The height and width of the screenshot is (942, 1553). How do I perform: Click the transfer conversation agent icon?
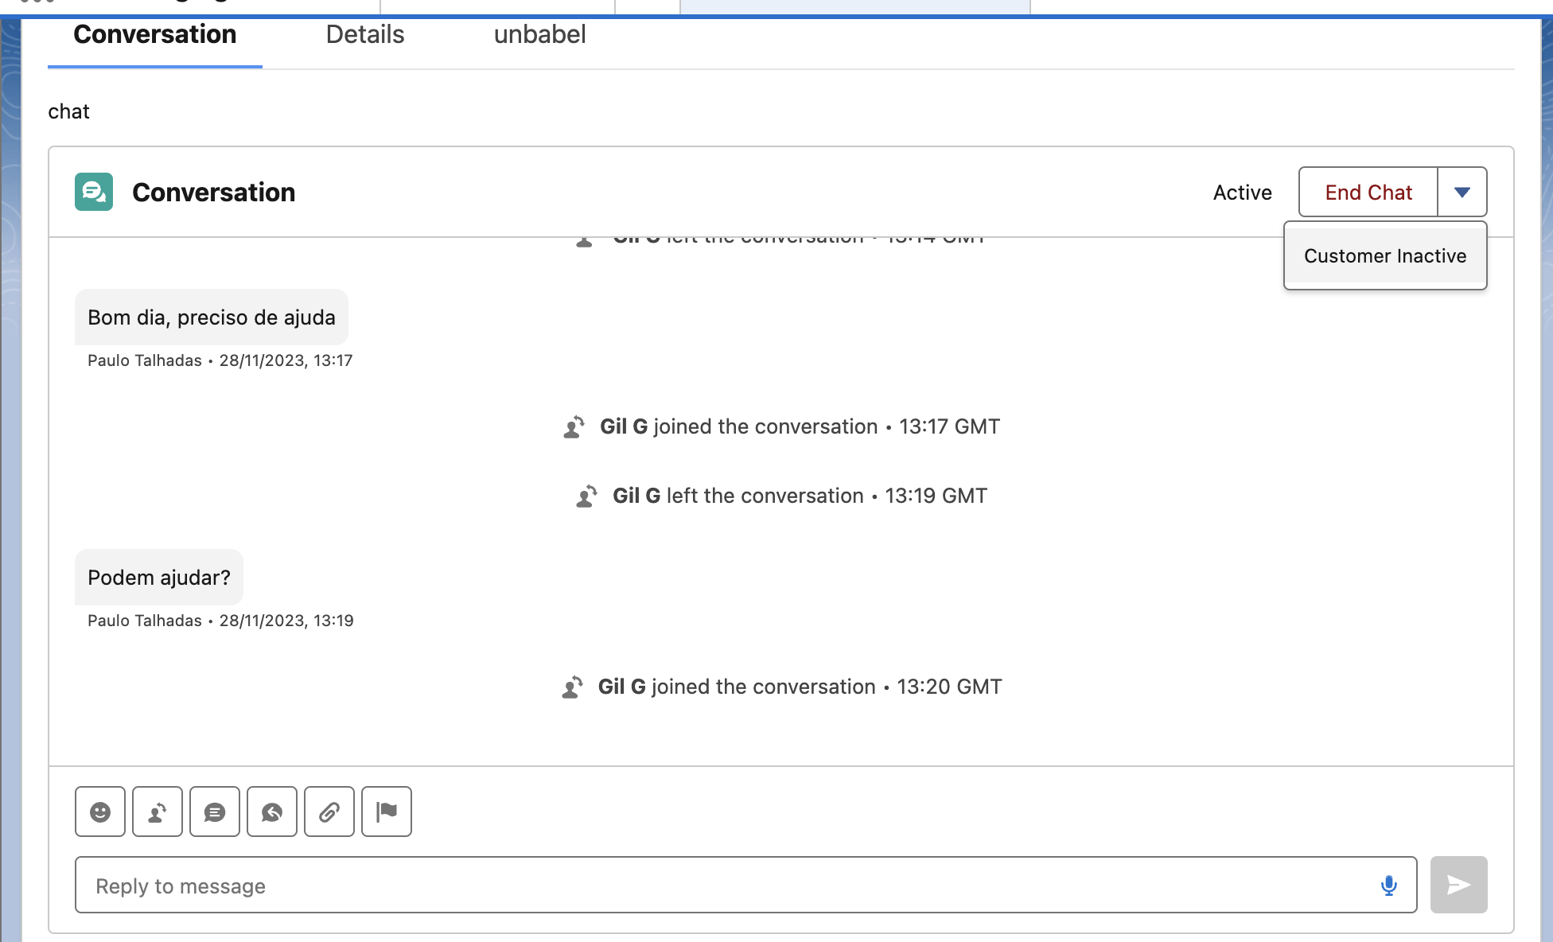tap(158, 812)
